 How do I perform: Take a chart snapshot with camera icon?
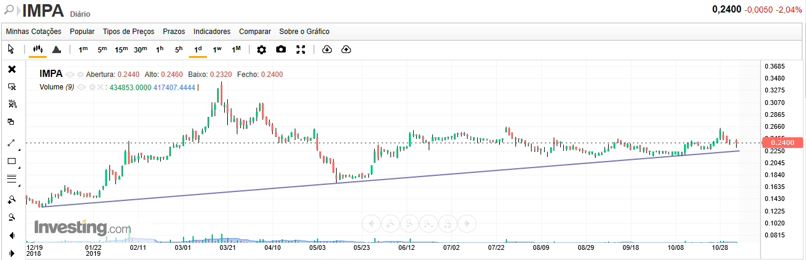(281, 49)
